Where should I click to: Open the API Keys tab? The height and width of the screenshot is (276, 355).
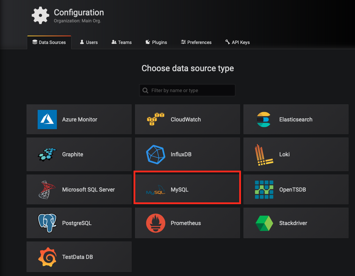pyautogui.click(x=237, y=42)
